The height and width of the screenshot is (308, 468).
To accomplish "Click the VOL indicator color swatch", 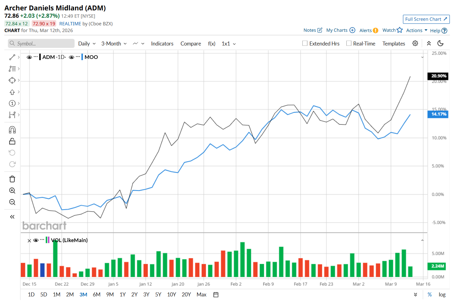I will pos(47,240).
